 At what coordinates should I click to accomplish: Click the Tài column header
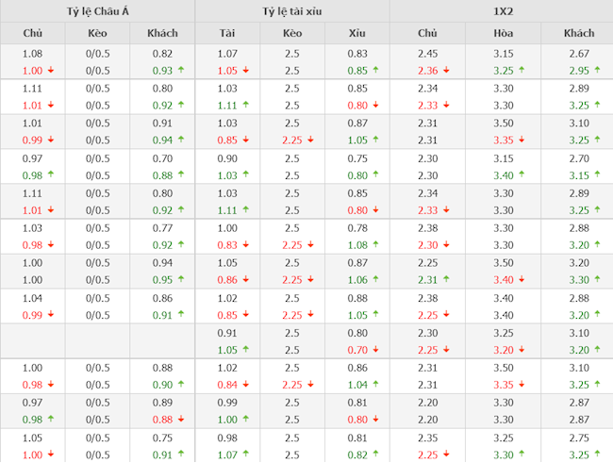227,33
